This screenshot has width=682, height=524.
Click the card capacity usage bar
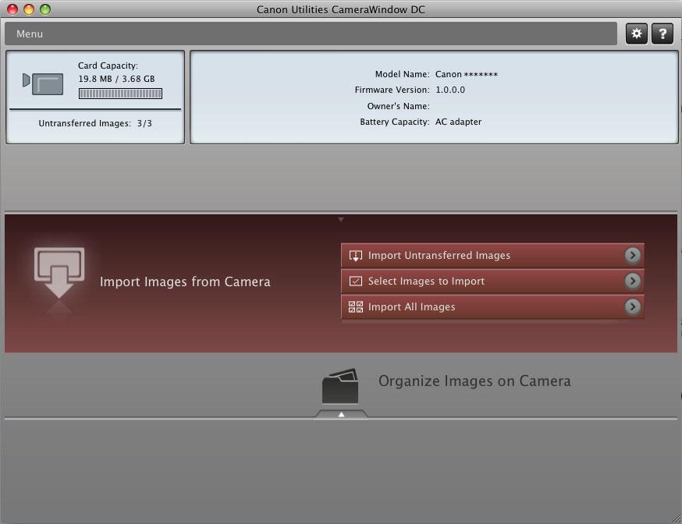tap(120, 94)
